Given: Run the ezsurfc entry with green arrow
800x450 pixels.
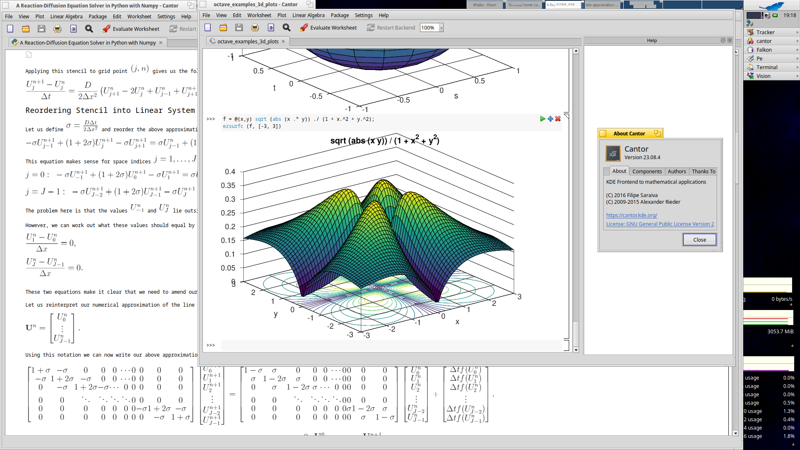Looking at the screenshot, I should [x=542, y=119].
